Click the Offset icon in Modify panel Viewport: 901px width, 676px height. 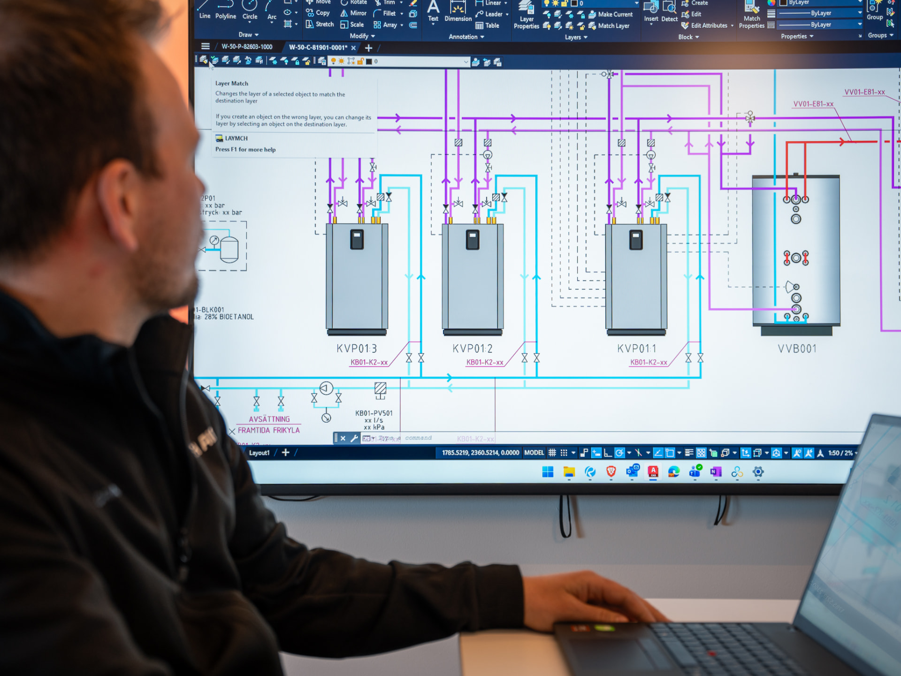point(413,25)
